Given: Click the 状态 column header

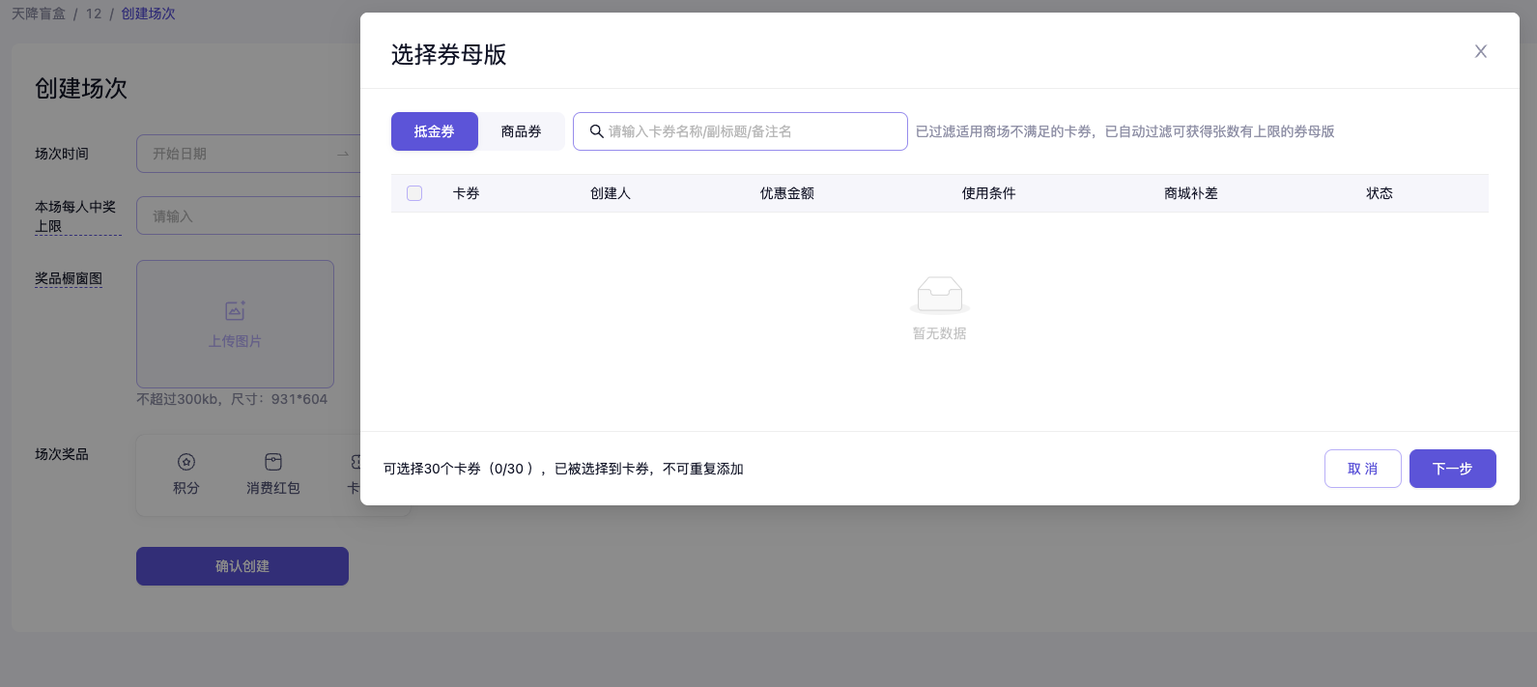Looking at the screenshot, I should (x=1379, y=193).
